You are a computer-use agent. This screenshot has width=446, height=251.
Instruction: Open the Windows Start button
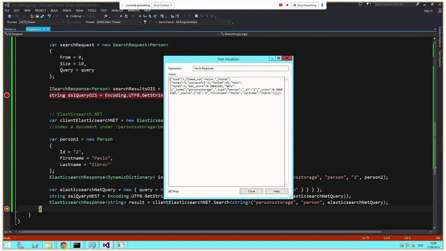7,245
